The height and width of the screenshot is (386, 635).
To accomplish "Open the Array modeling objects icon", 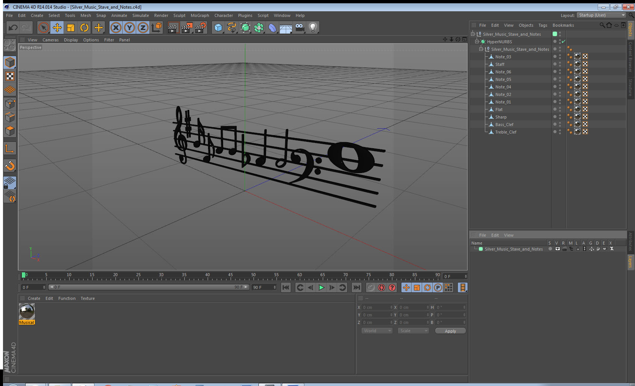I will tap(259, 27).
